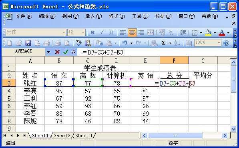Click horizontal scrollbar right arrow
The height and width of the screenshot is (148, 239).
225,135
